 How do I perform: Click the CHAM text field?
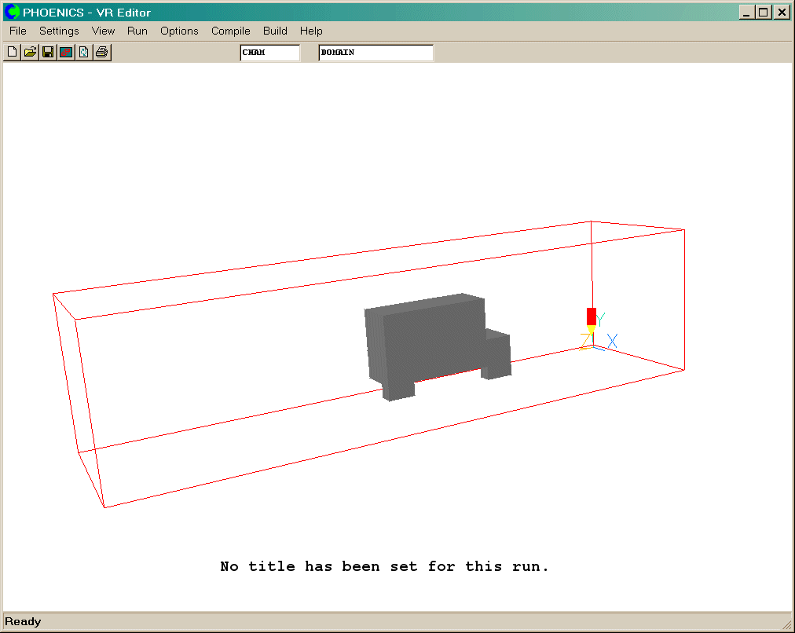pos(269,53)
